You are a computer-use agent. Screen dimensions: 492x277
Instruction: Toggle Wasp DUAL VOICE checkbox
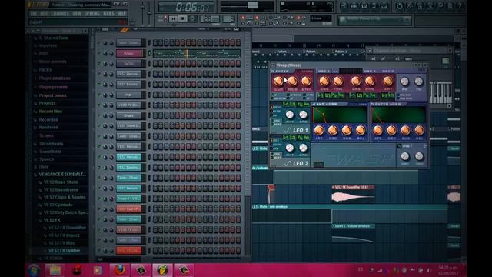399,98
